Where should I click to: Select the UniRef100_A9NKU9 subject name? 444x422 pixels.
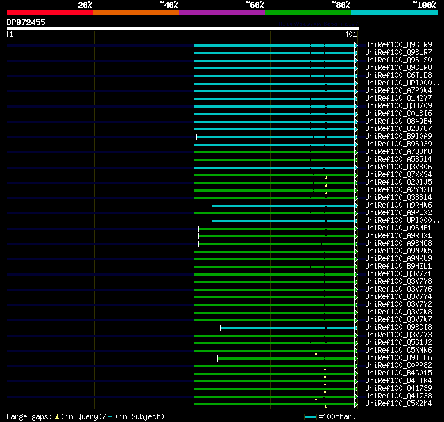(x=398, y=259)
